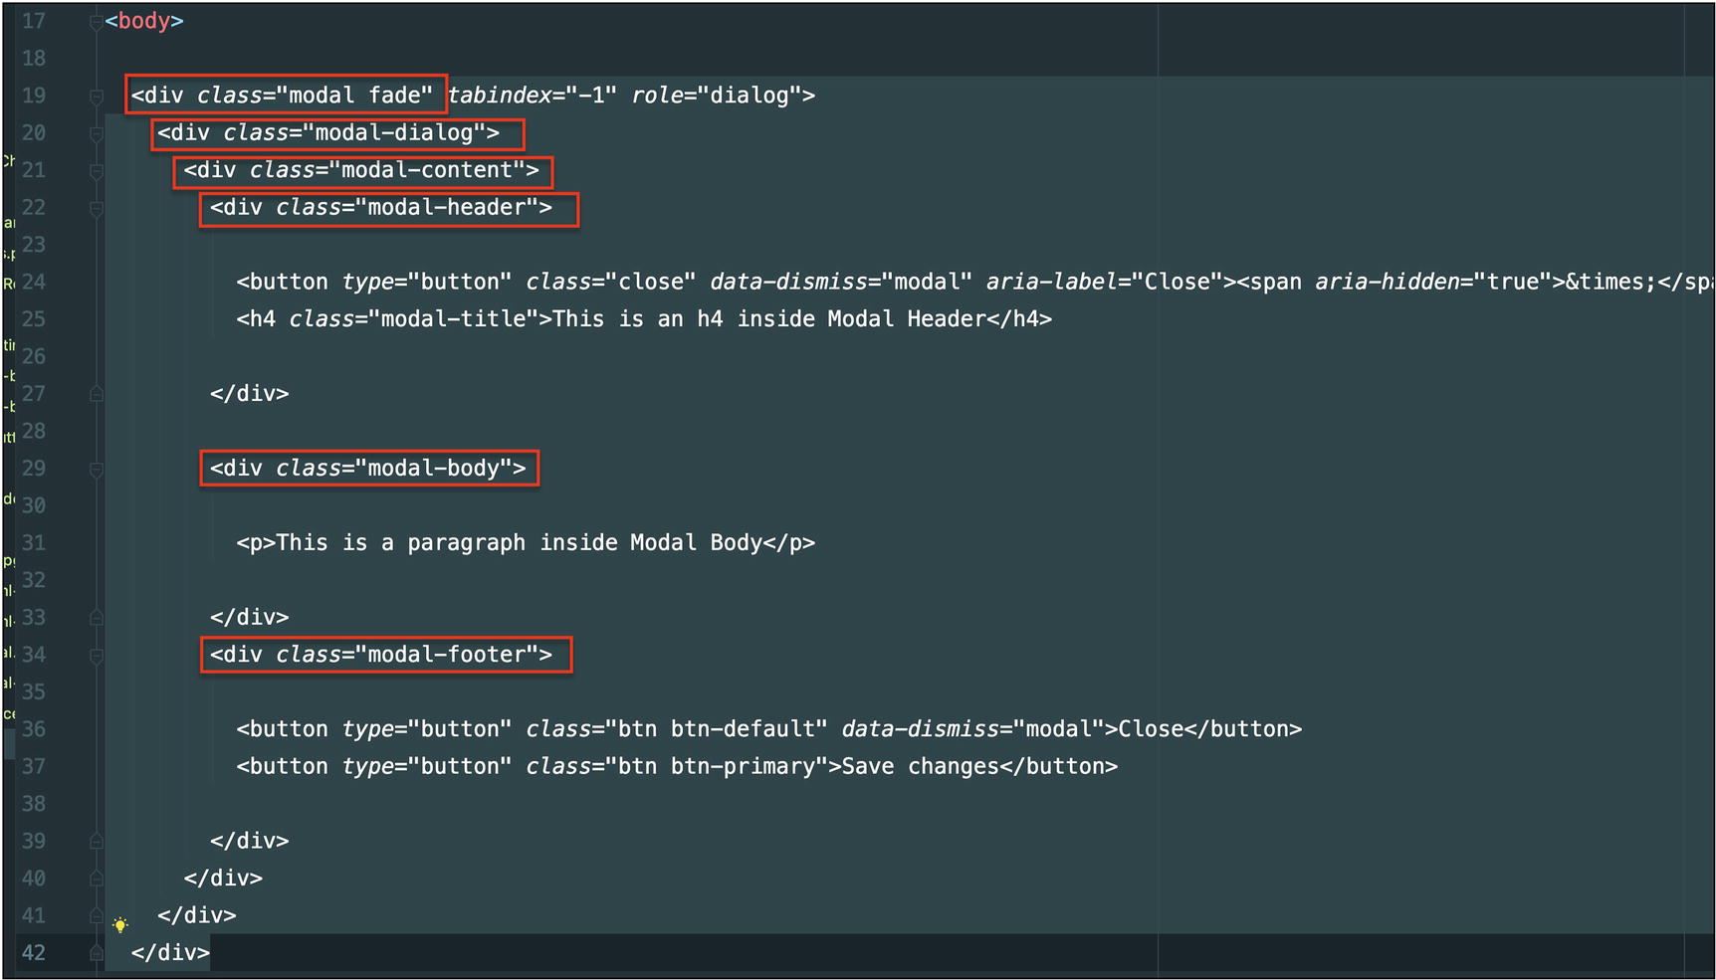Click the yellow lightbulb quick-fix icon

(120, 925)
